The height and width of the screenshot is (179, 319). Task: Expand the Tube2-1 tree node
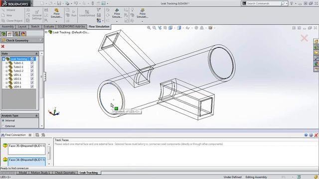(6, 67)
